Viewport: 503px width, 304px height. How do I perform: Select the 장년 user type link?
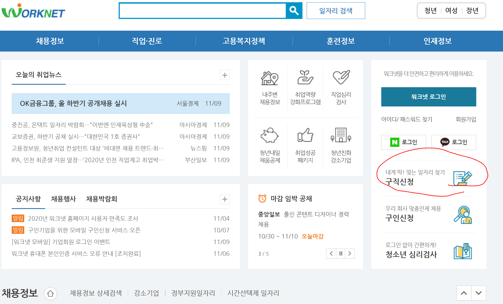pyautogui.click(x=472, y=11)
